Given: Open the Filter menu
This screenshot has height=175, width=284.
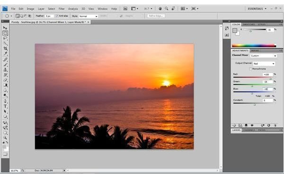Looking at the screenshot, I should click(62, 9).
